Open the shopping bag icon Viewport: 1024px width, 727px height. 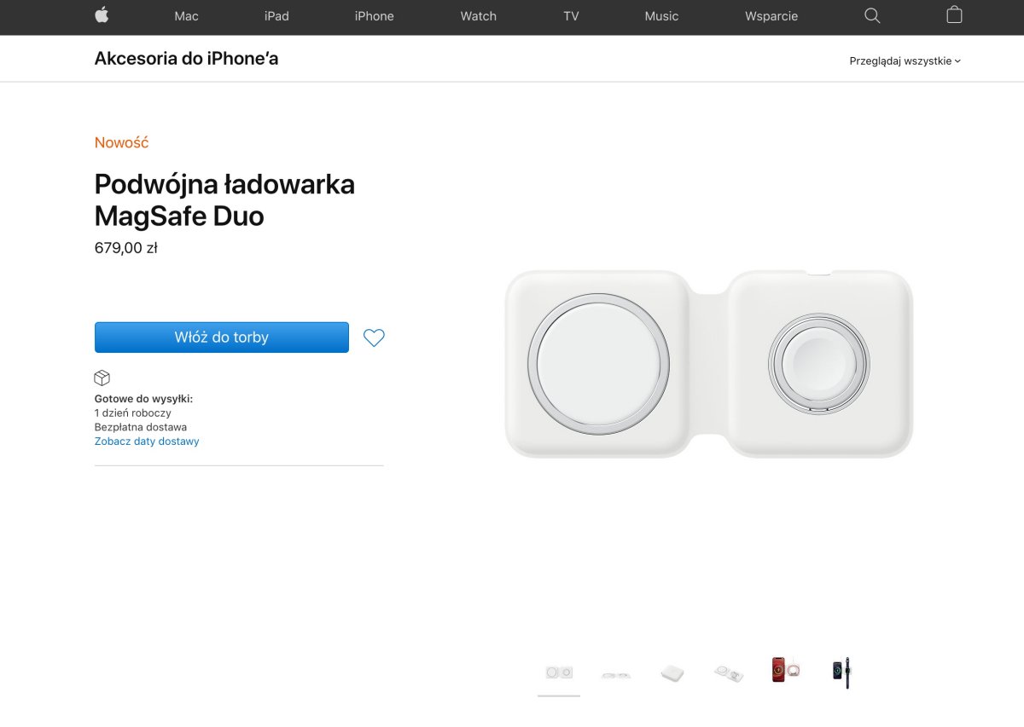pyautogui.click(x=954, y=14)
